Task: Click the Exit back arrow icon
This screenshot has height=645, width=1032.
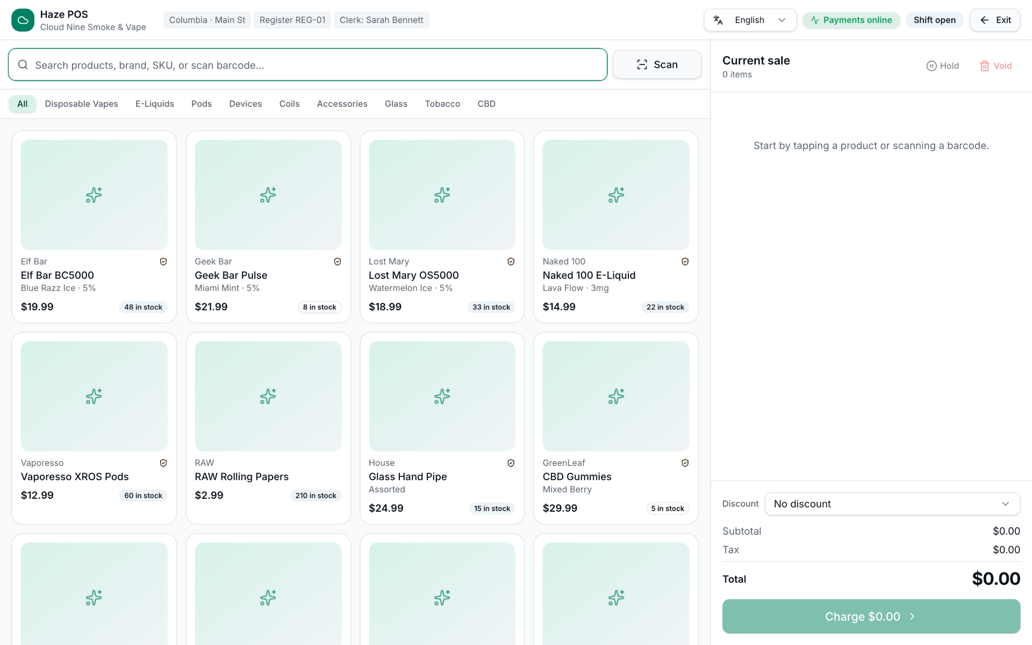Action: [985, 20]
